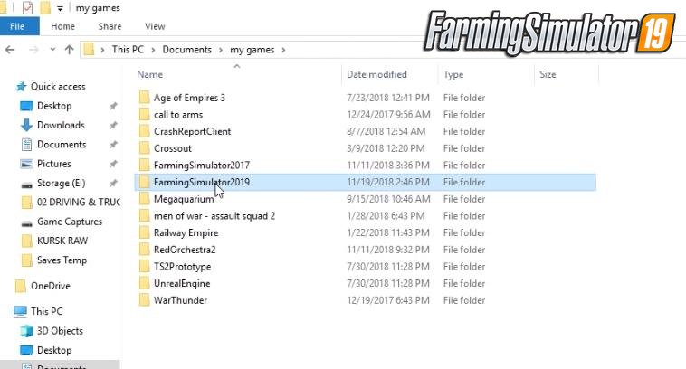Sort by the Name column header
This screenshot has height=369, width=686.
tap(149, 74)
